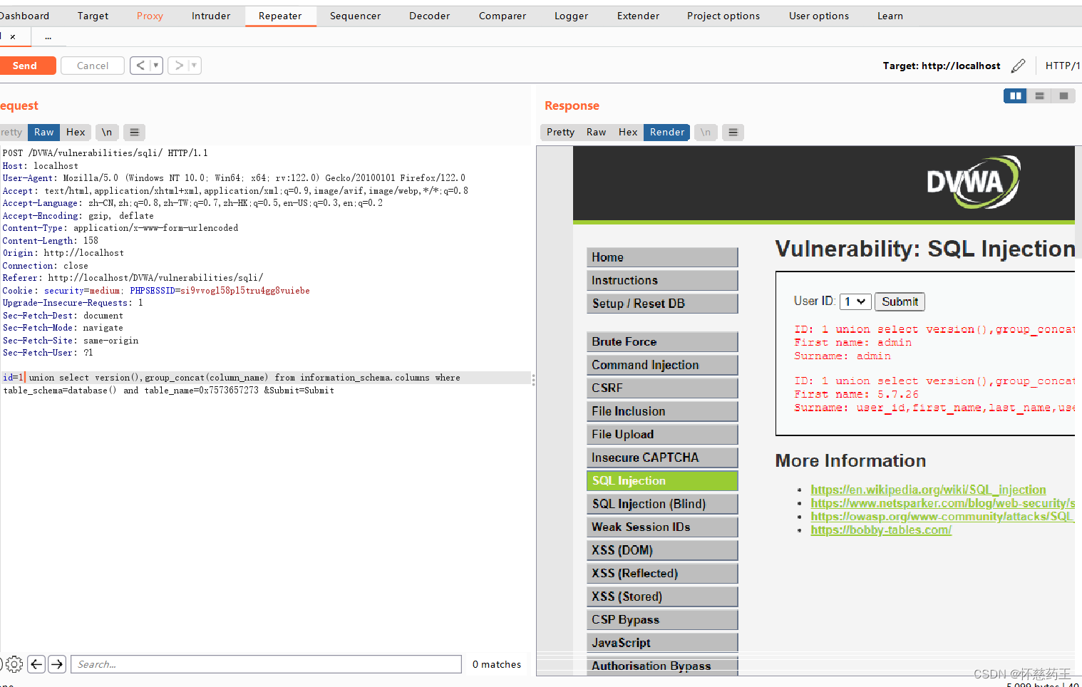This screenshot has width=1082, height=687.
Task: Open SQL Injection (Blind) page
Action: [x=662, y=504]
